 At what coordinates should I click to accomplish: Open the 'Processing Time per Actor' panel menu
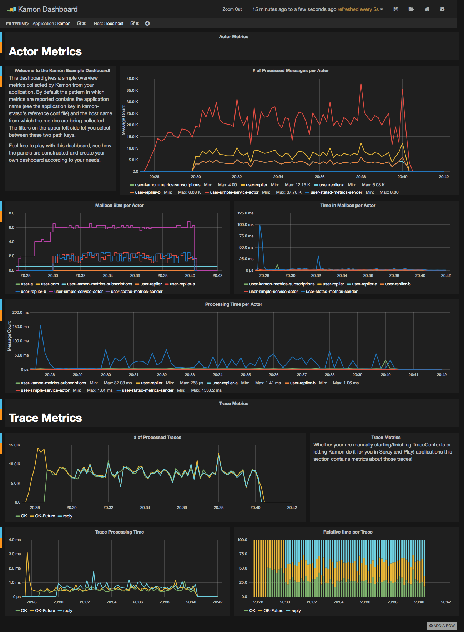click(233, 304)
